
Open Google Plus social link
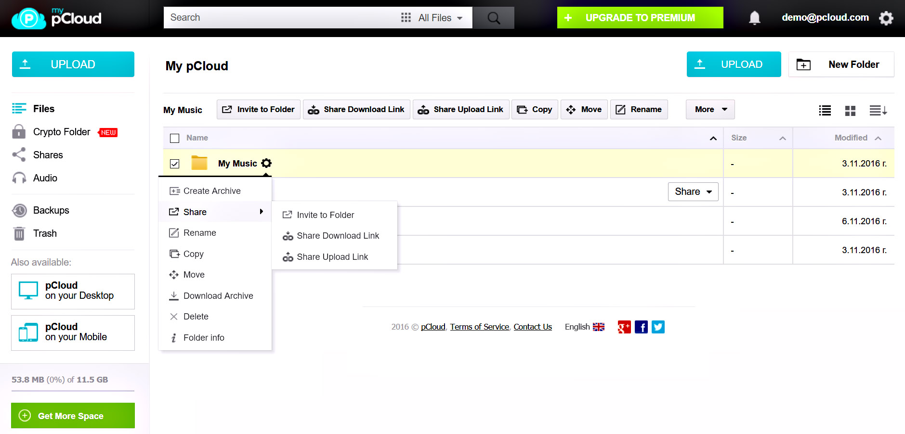pyautogui.click(x=624, y=327)
